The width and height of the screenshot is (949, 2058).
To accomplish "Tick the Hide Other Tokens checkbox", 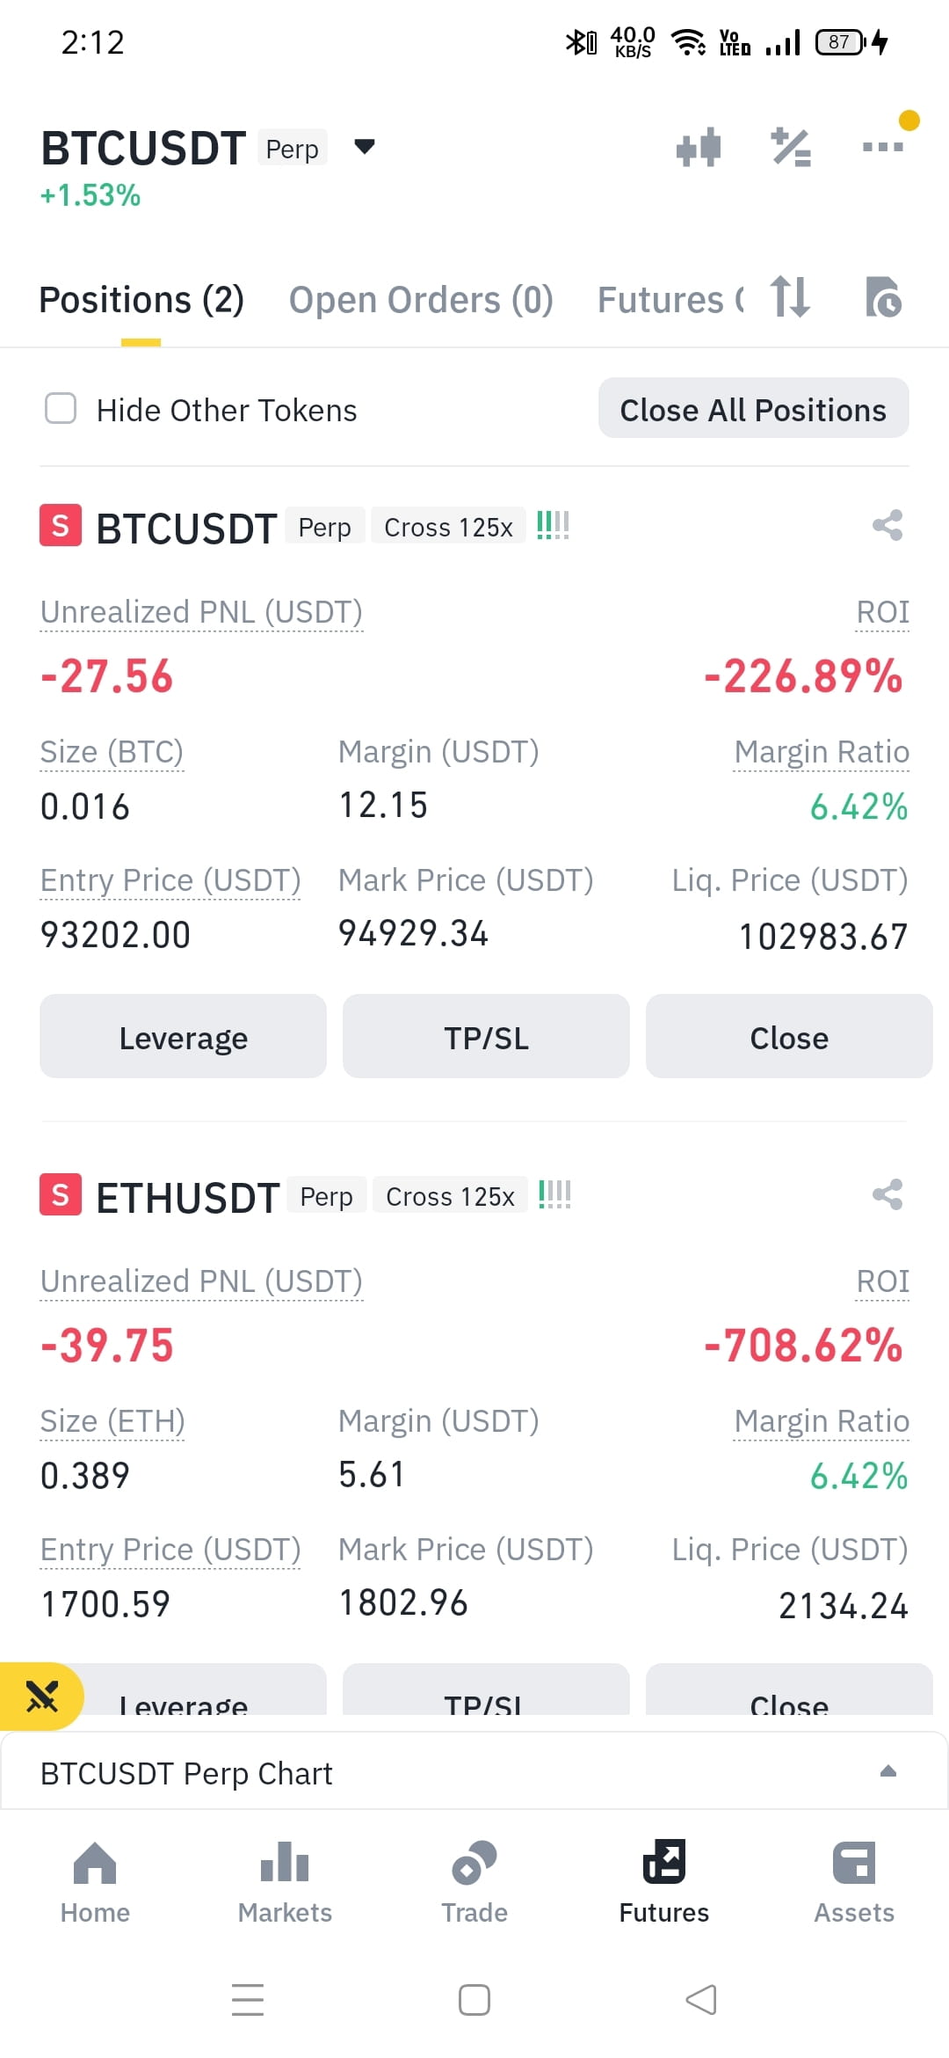I will 61,409.
